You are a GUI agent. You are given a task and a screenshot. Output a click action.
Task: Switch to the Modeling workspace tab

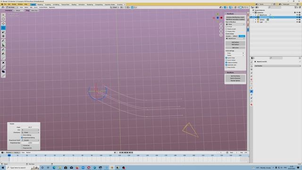(x=40, y=4)
